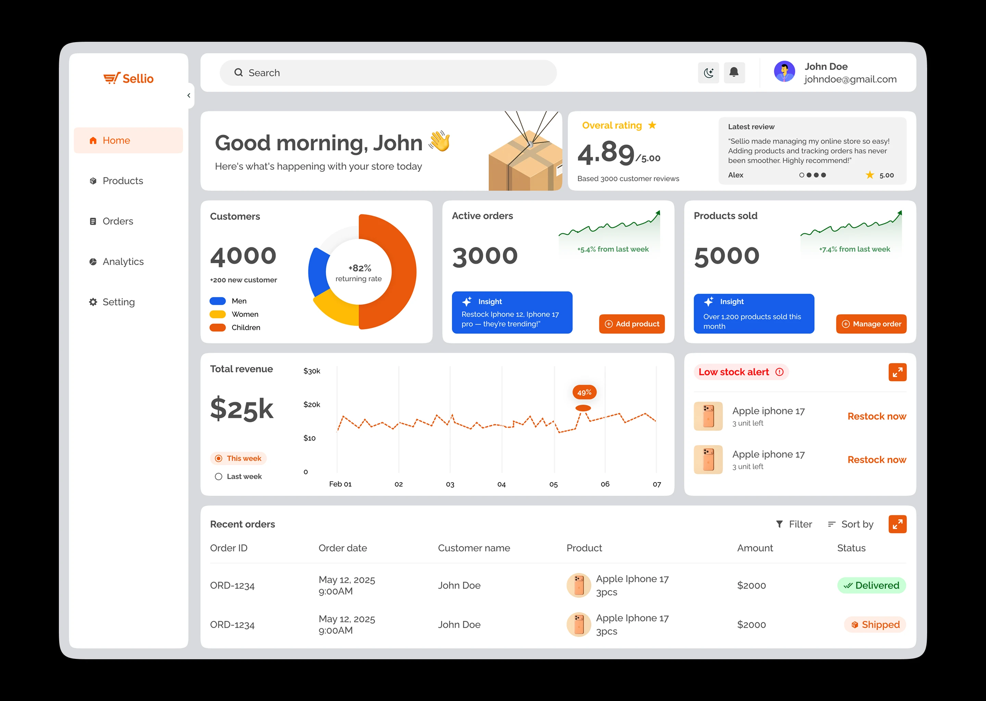The image size is (986, 701).
Task: Click the Filter funnel icon
Action: pyautogui.click(x=779, y=524)
